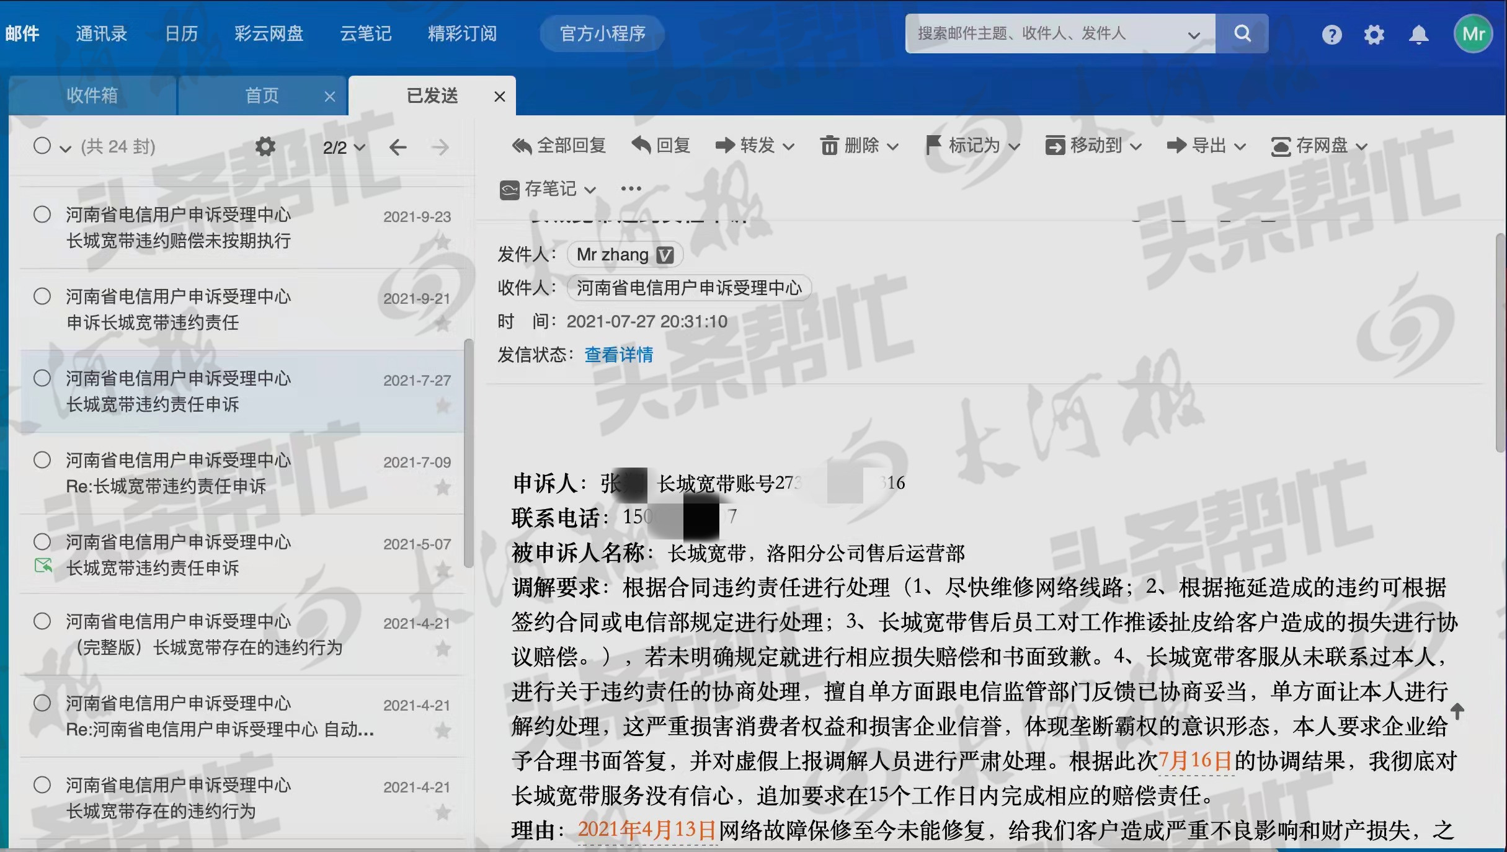Click the more options ellipsis icon
Image resolution: width=1507 pixels, height=852 pixels.
631,189
